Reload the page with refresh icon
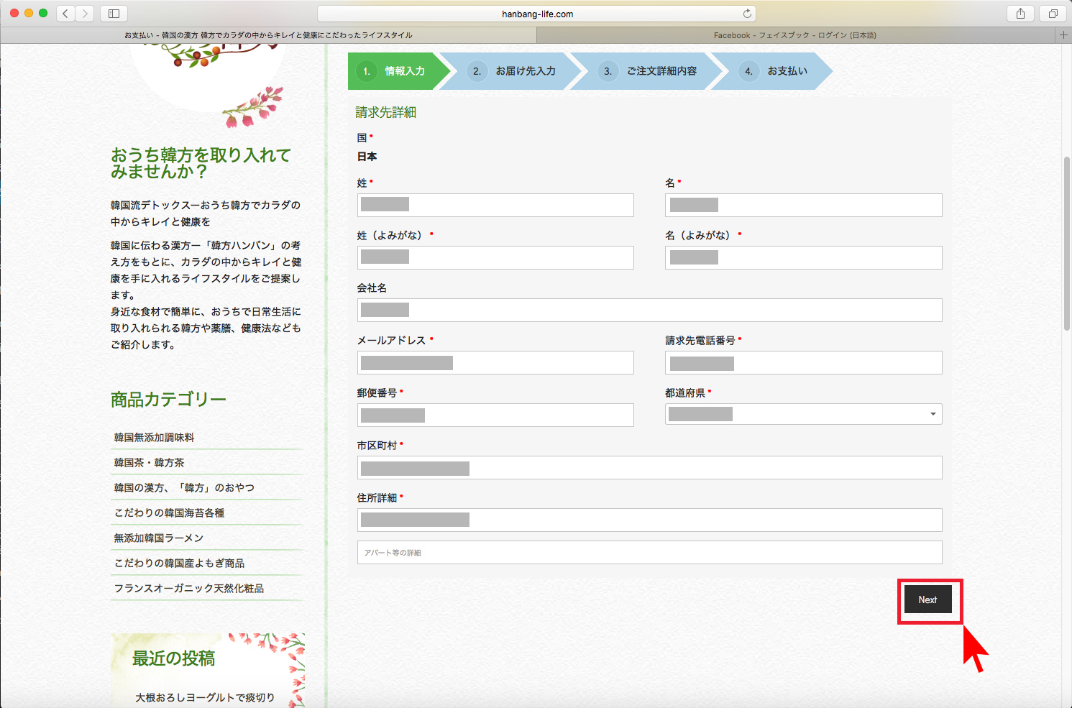The height and width of the screenshot is (708, 1072). [x=747, y=14]
